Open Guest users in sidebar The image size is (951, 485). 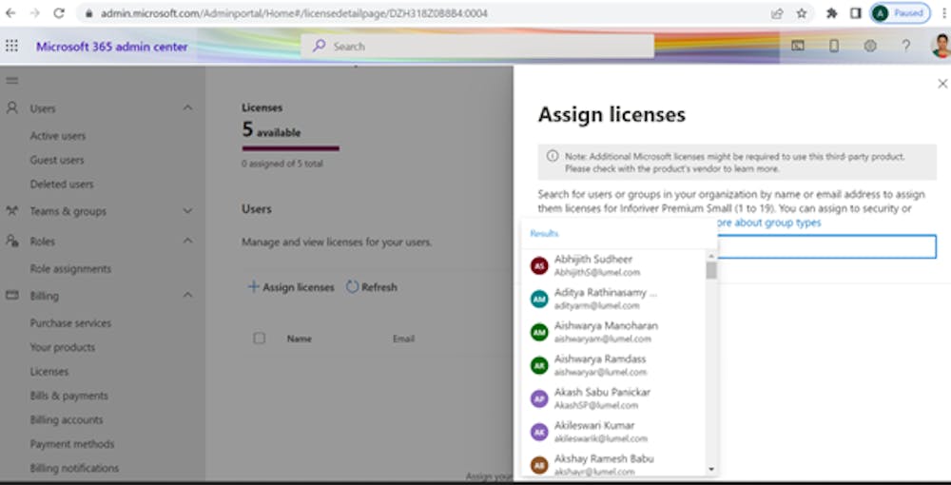point(57,160)
